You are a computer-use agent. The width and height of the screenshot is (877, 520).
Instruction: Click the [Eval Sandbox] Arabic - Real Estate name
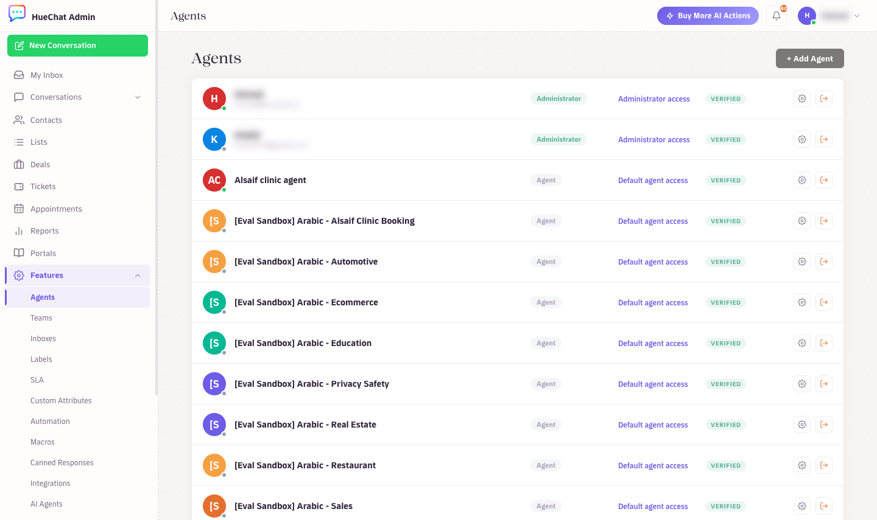(x=305, y=425)
